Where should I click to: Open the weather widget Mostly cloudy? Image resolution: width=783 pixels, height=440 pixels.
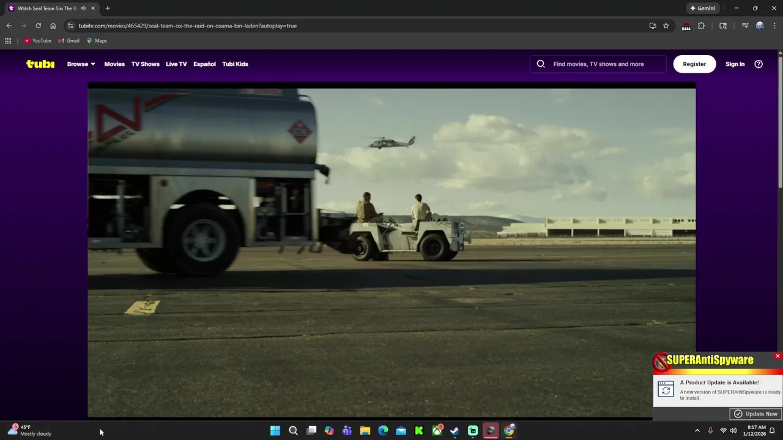pos(29,430)
